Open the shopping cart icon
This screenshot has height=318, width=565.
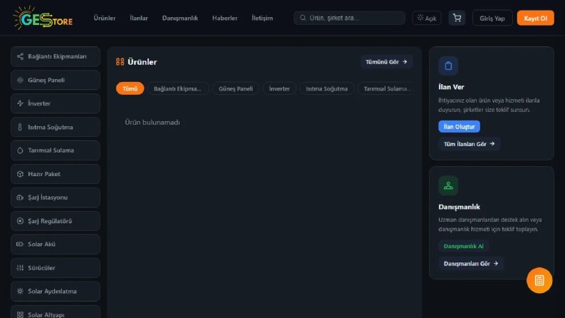457,18
